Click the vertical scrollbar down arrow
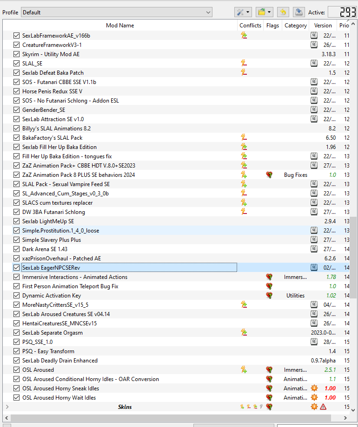The image size is (358, 427). [353, 410]
